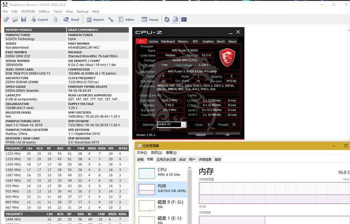Viewport: 350px width, 224px height.
Task: Click the Dump toolbar button
Action: point(150,20)
